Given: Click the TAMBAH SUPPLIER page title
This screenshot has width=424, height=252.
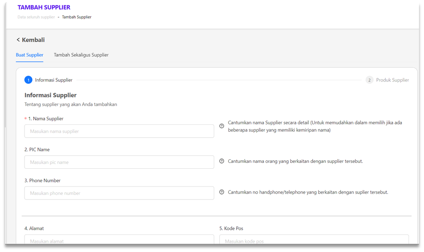Looking at the screenshot, I should pos(44,8).
